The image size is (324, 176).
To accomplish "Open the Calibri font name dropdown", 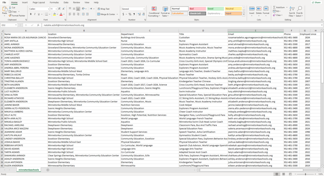I will [48, 9].
